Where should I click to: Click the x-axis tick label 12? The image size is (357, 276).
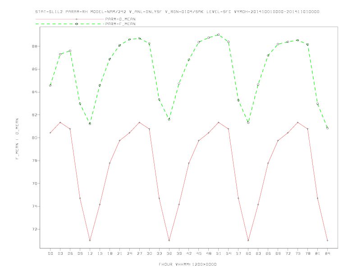click(90, 253)
